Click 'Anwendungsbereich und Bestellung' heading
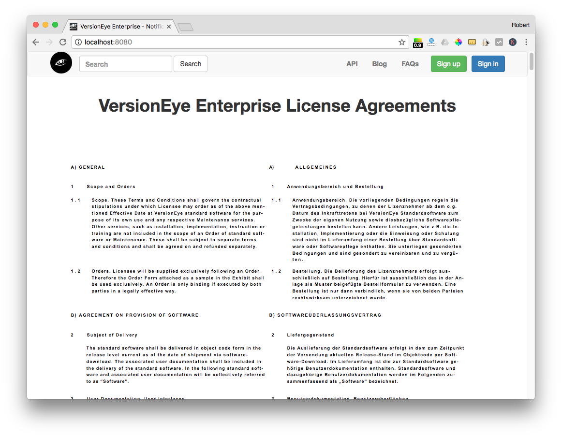This screenshot has height=438, width=562. click(335, 187)
